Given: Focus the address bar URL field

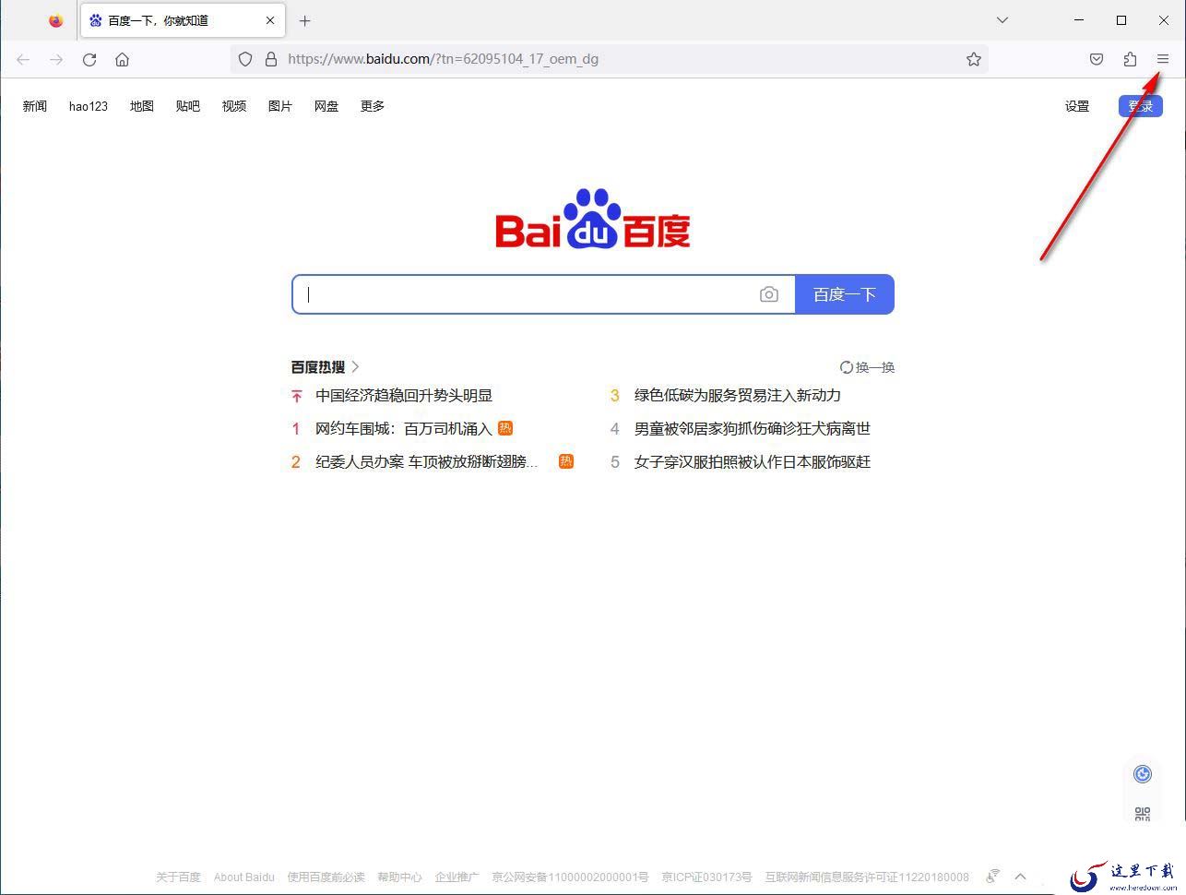Looking at the screenshot, I should [609, 59].
